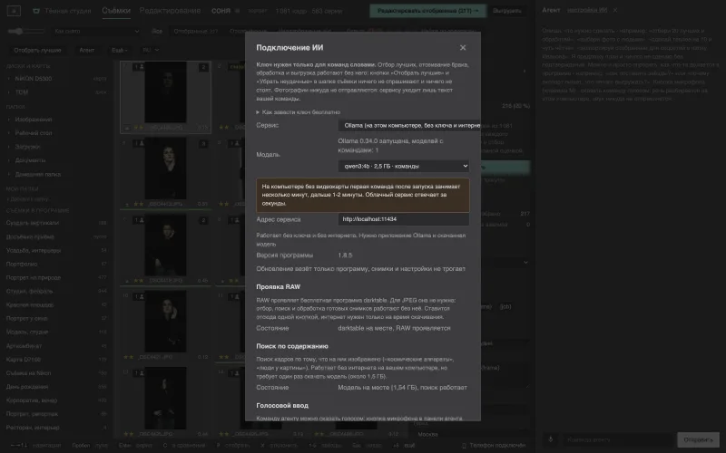Open the Усадьба, интерьеры shoot
The width and height of the screenshot is (726, 453).
point(55,251)
